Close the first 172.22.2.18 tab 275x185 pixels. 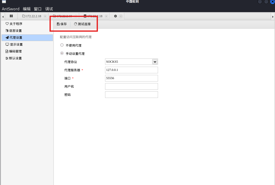pos(45,16)
